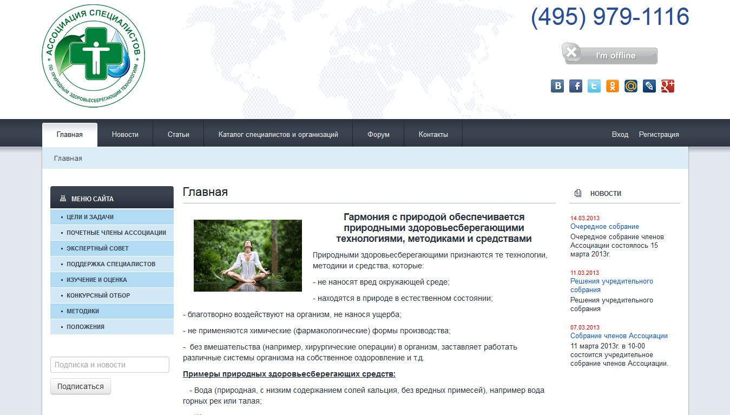Open Каталог специалистов и организаций tab
Image resolution: width=730 pixels, height=415 pixels.
(x=278, y=135)
